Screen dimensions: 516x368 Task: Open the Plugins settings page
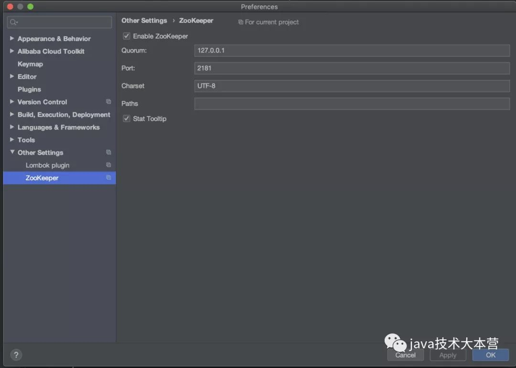coord(29,89)
